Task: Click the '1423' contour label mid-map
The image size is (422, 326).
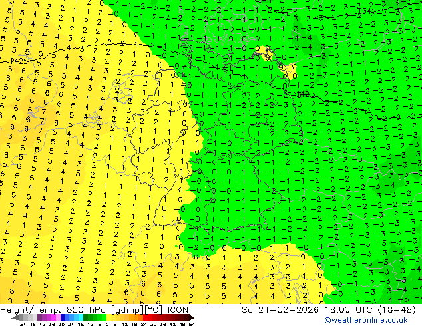Action: click(306, 94)
